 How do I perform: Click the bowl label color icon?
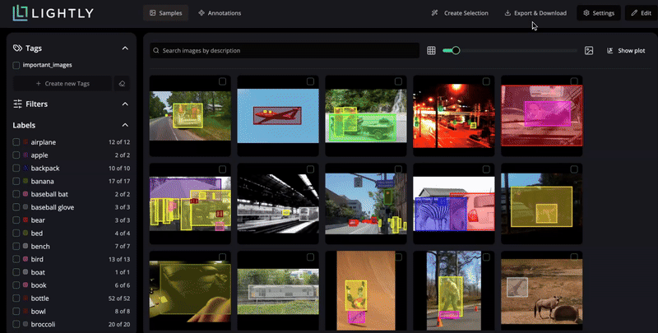tap(25, 311)
